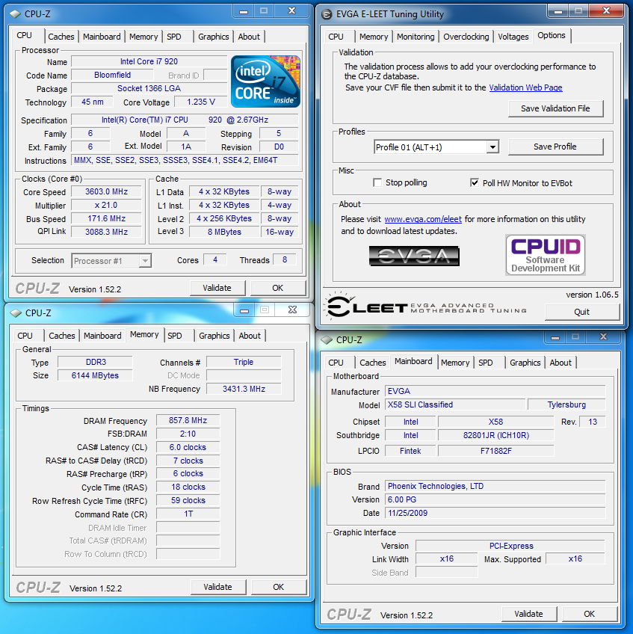Open SPD tab in Mainboard CPU-Z window
The height and width of the screenshot is (634, 633).
tap(486, 363)
